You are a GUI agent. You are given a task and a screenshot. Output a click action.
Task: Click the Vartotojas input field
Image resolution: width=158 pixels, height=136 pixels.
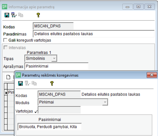tap(59, 110)
